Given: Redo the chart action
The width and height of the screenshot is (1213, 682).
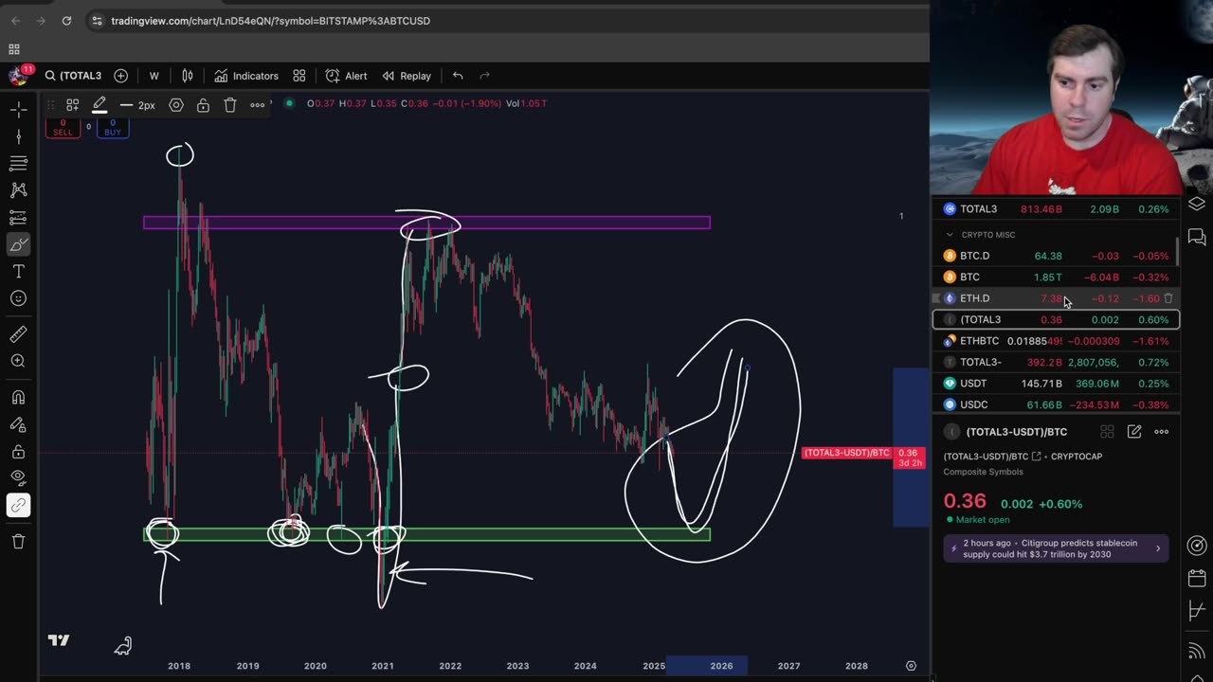Looking at the screenshot, I should [485, 76].
